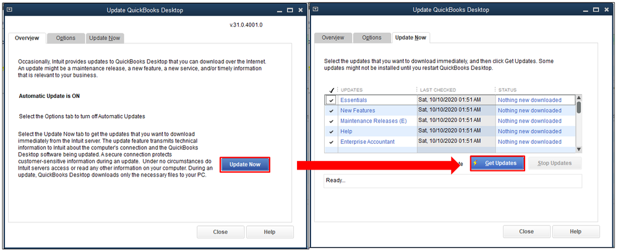
Task: Click version number v.31.0.4001.0
Action: point(246,25)
